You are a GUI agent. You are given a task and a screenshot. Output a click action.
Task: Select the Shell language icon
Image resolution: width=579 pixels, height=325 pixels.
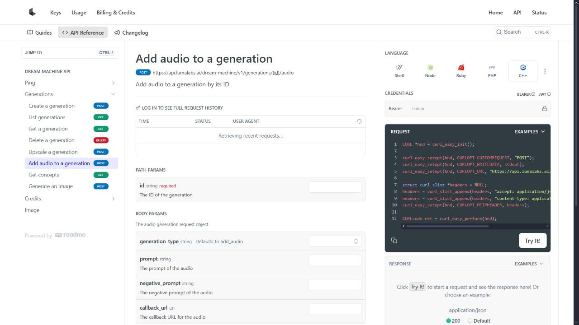coord(399,71)
